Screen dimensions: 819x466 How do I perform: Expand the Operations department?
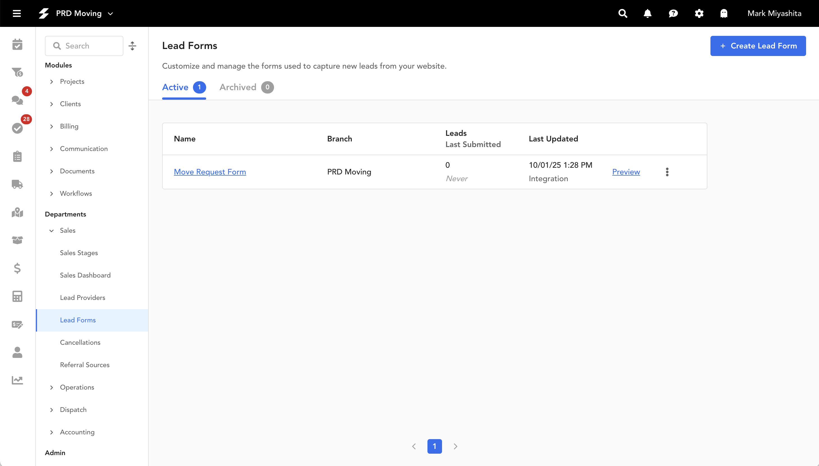pos(52,387)
